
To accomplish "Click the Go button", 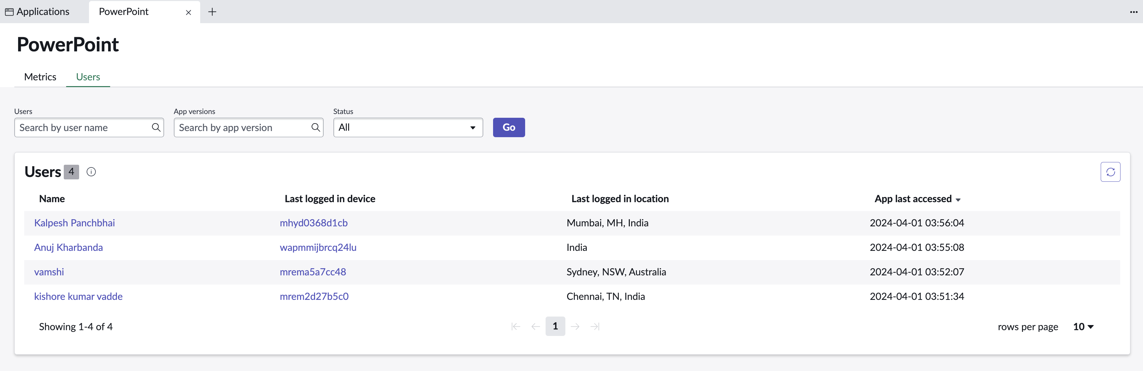I will coord(508,128).
